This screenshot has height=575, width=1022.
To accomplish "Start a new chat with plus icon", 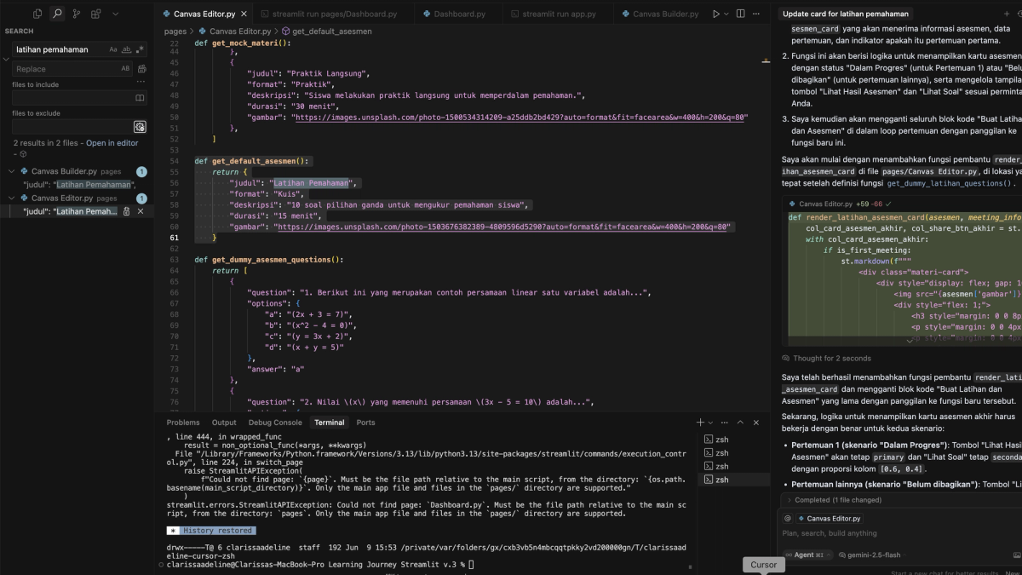I will coord(1007,14).
